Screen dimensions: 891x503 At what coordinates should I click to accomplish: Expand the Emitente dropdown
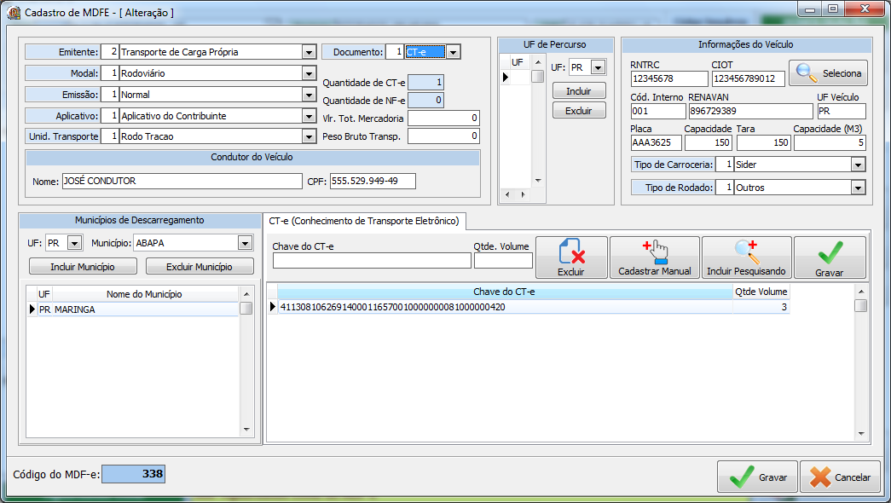(x=309, y=52)
